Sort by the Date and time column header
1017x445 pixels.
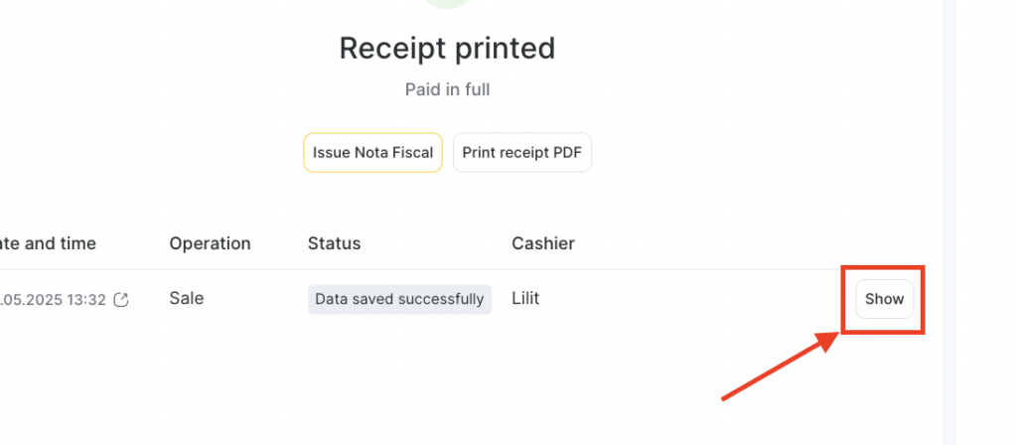[47, 243]
